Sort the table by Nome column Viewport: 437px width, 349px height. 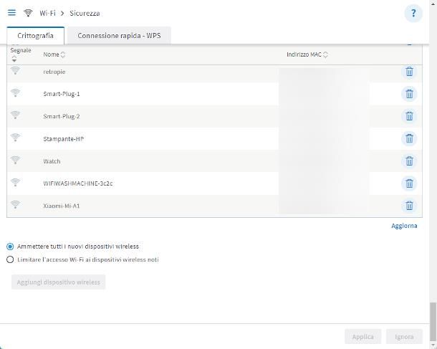point(63,54)
